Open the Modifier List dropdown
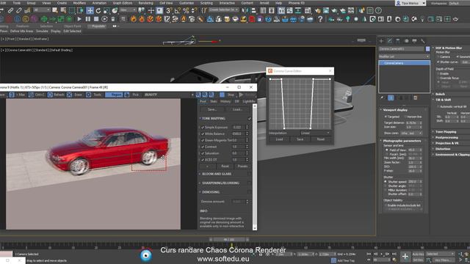The width and height of the screenshot is (470, 264). click(x=404, y=56)
